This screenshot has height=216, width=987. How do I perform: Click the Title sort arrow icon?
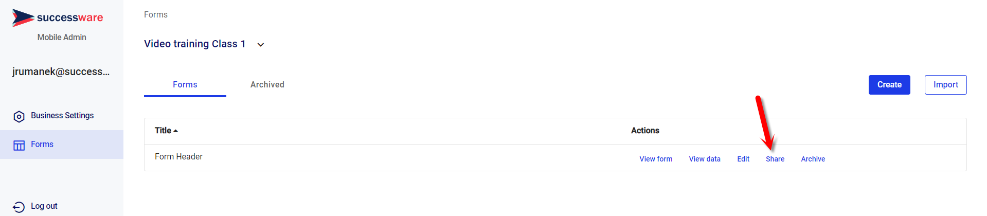[176, 131]
